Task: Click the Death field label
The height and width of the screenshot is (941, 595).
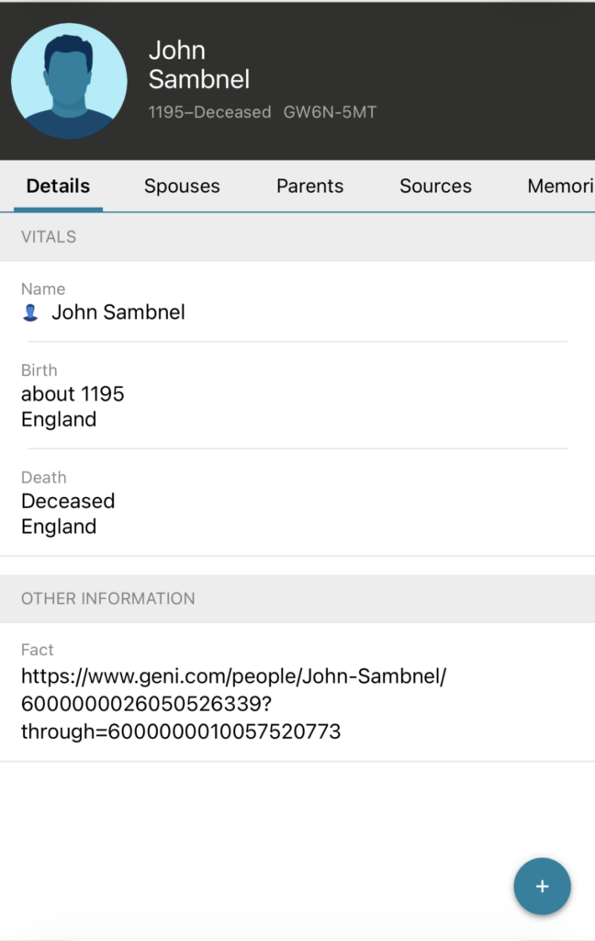Action: pos(43,478)
